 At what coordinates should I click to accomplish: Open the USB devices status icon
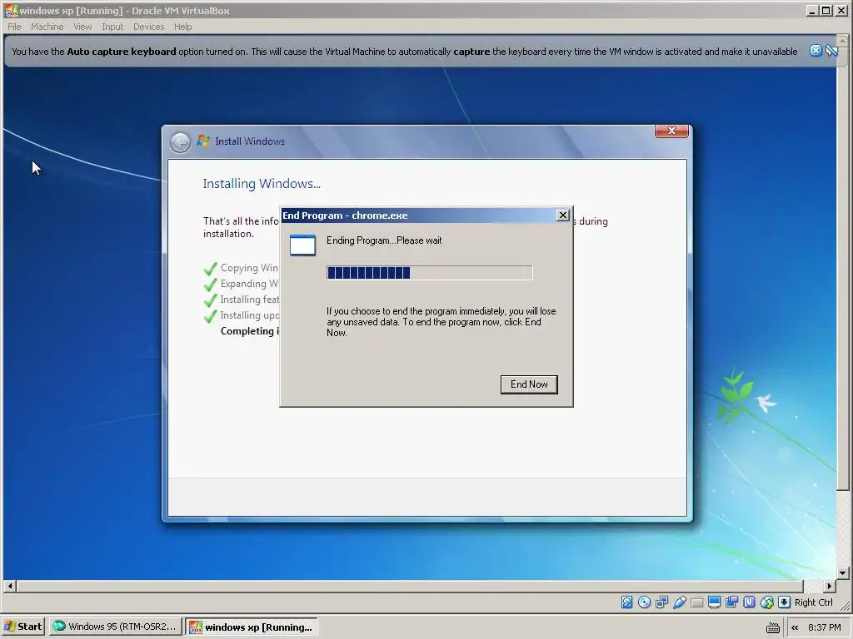[679, 602]
